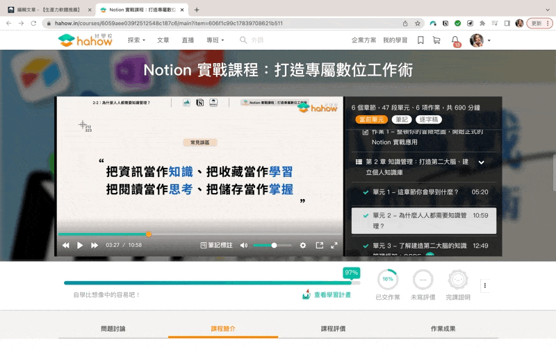Open the 直播 menu item

point(188,40)
